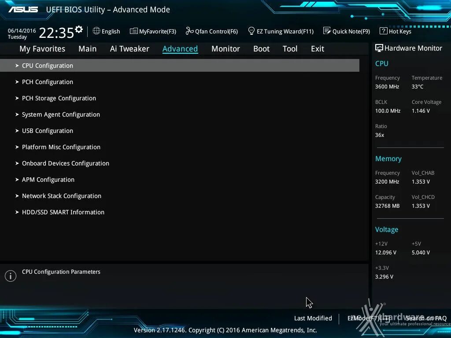Expand System Agent Configuration arrow
This screenshot has width=451, height=338.
point(17,114)
